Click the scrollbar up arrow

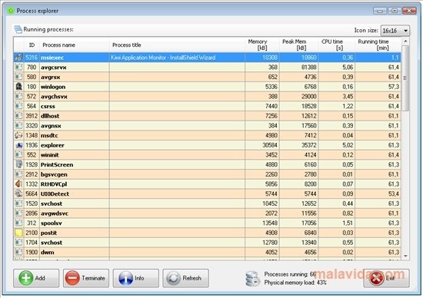click(405, 41)
